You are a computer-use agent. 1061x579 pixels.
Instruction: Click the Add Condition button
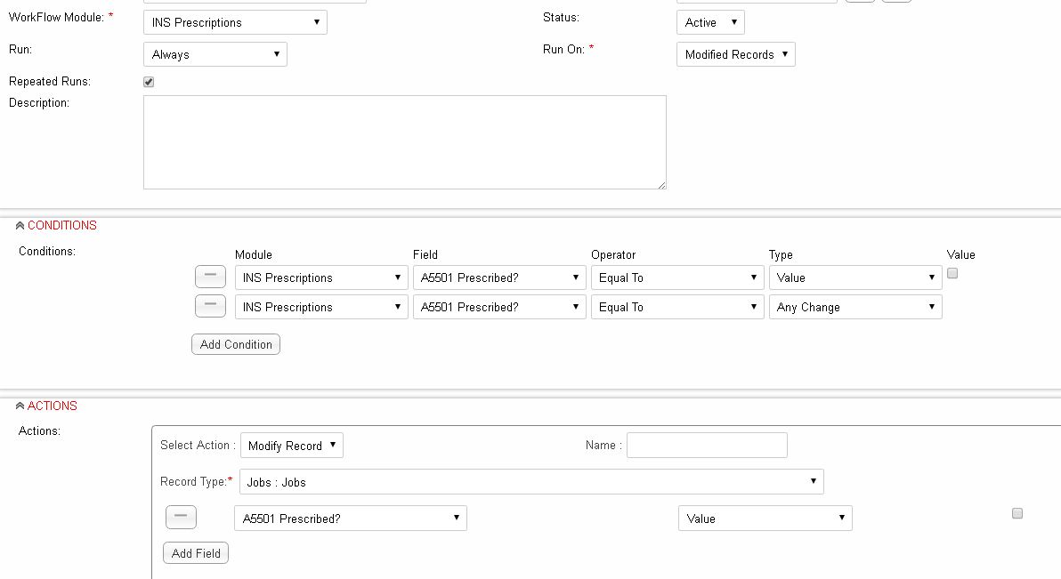[235, 344]
